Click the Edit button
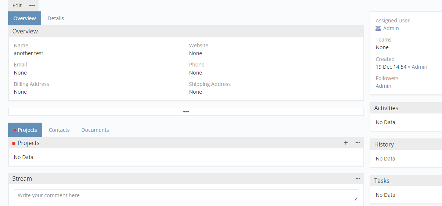 pos(17,6)
